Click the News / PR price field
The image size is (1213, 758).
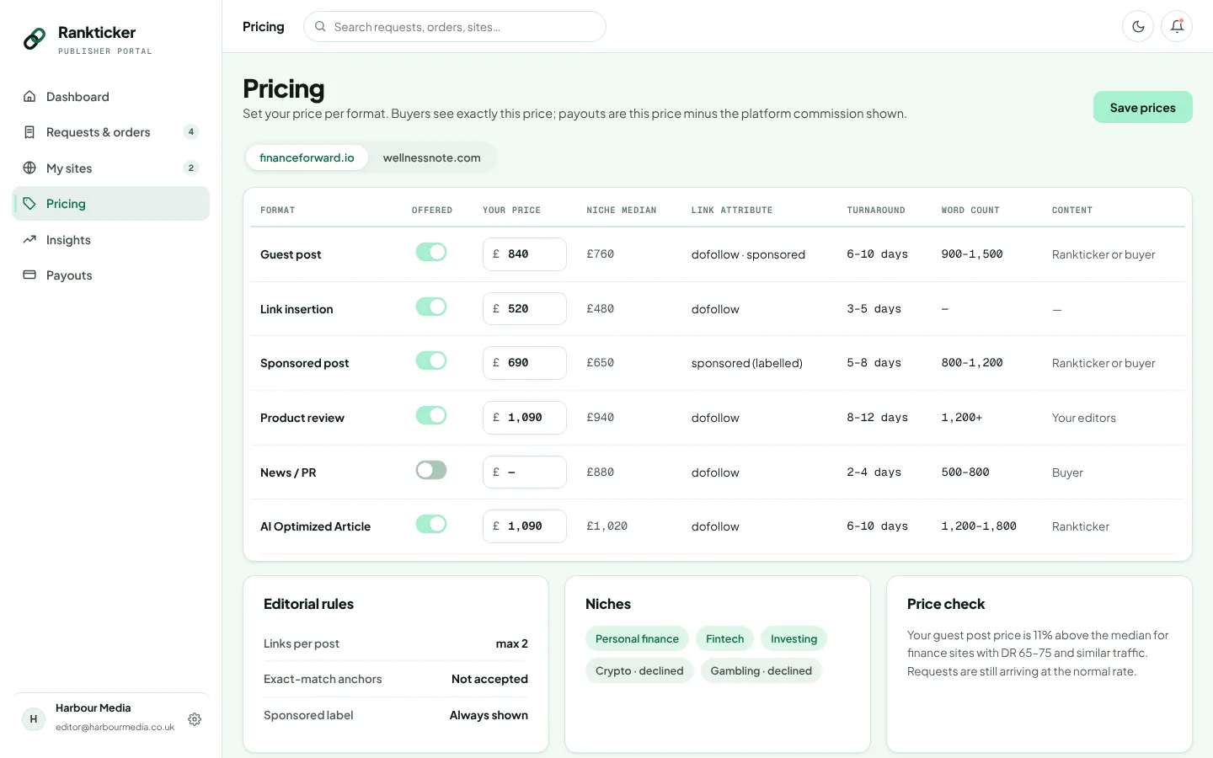pos(525,472)
